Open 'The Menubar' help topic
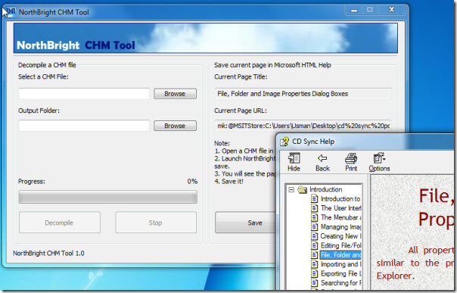This screenshot has width=457, height=293. point(340,217)
